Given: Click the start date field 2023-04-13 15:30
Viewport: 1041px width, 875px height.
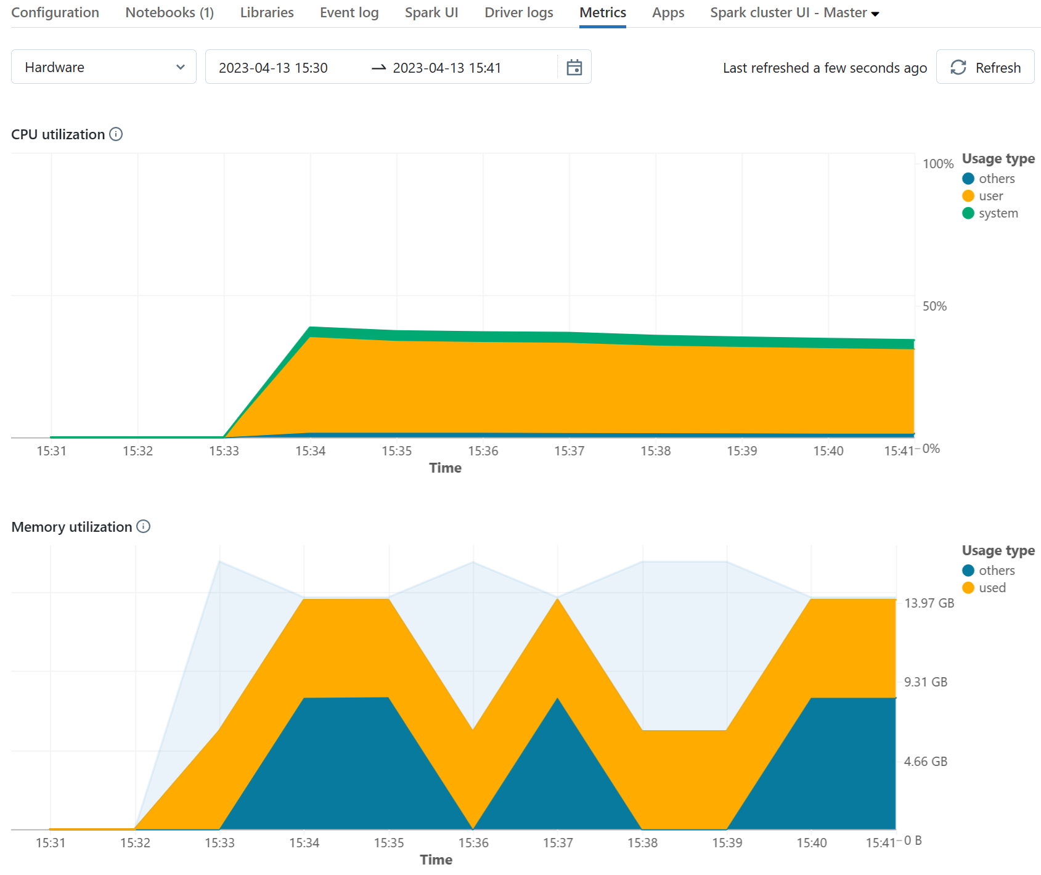Looking at the screenshot, I should click(274, 68).
